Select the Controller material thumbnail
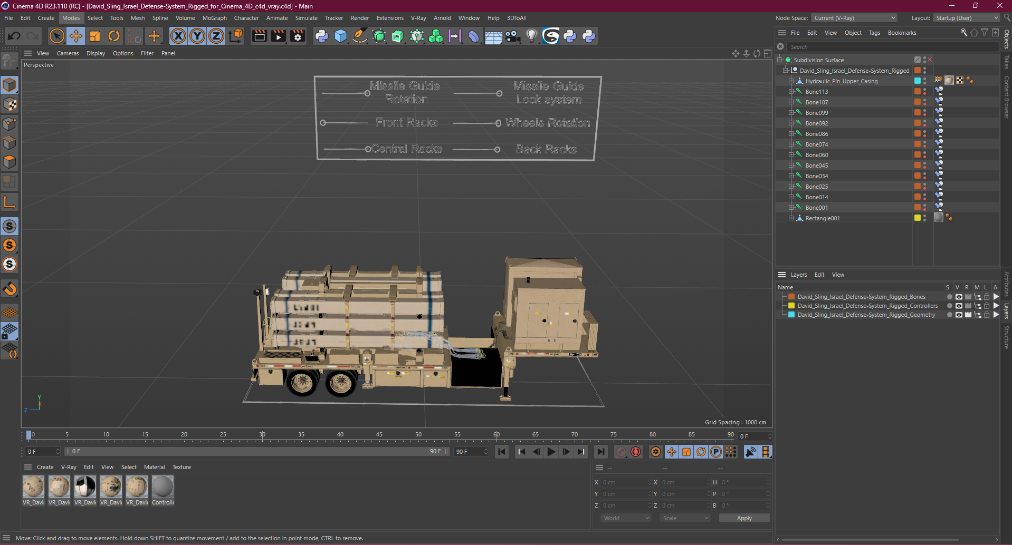The height and width of the screenshot is (545, 1012). [x=163, y=486]
